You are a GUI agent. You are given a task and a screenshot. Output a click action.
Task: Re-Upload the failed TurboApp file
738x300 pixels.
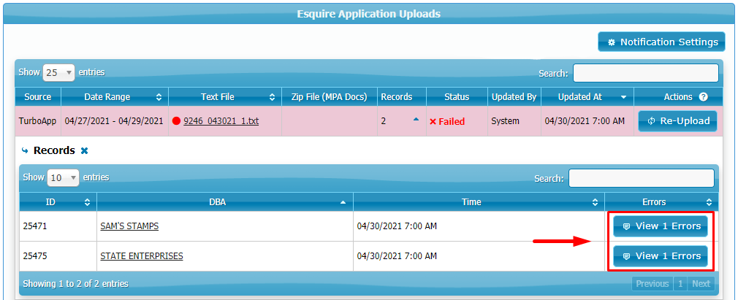click(x=677, y=121)
